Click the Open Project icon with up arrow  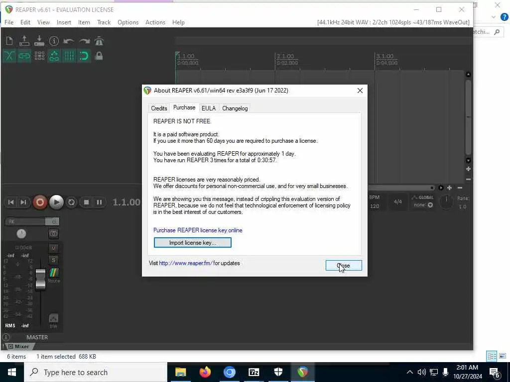click(24, 41)
